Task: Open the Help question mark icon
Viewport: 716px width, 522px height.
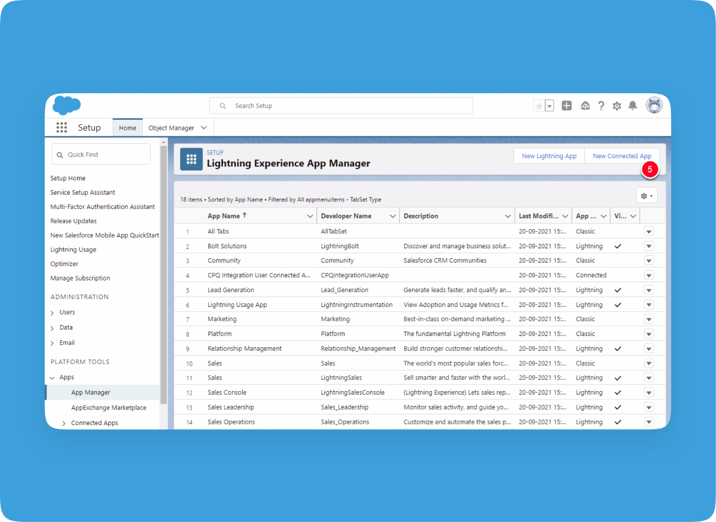Action: 601,106
